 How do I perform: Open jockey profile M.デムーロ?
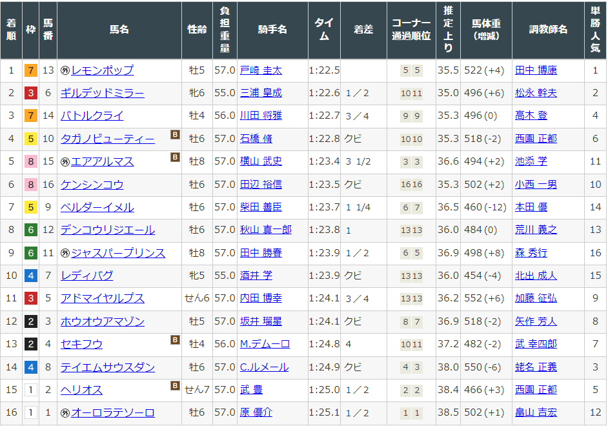pyautogui.click(x=265, y=344)
